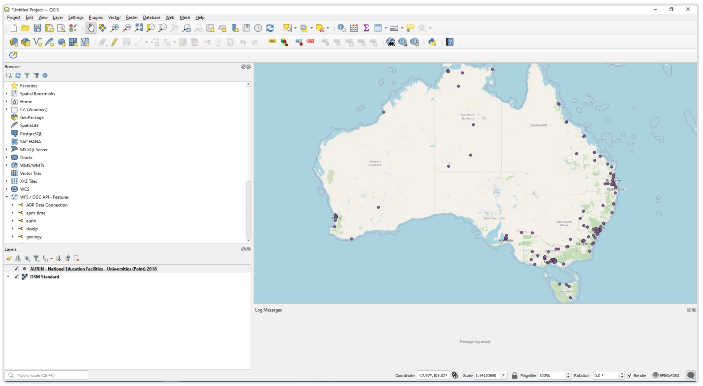Open the Vector menu
The image size is (703, 386).
(x=114, y=17)
